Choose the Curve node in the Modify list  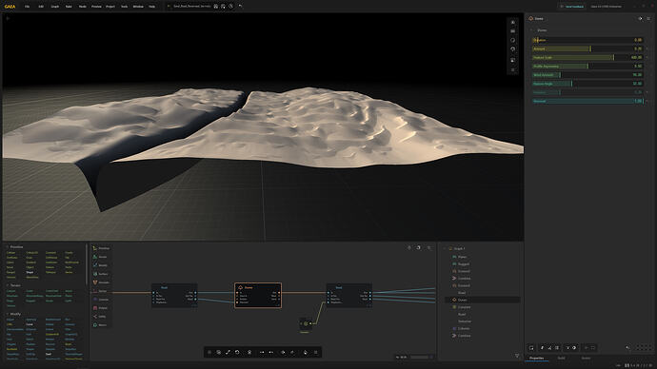pyautogui.click(x=30, y=324)
